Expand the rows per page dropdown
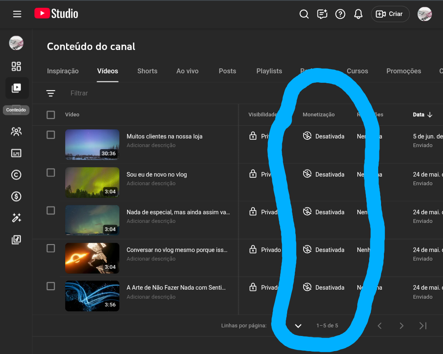The width and height of the screenshot is (443, 354). point(298,326)
